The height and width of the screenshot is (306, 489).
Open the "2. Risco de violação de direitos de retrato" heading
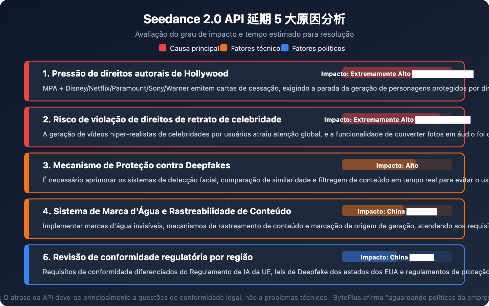(162, 119)
